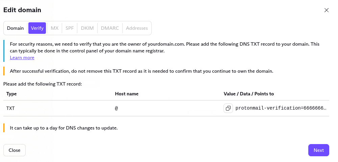Open the MX tab

55,28
